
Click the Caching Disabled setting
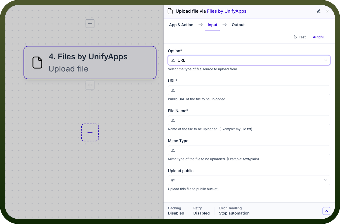pyautogui.click(x=176, y=211)
